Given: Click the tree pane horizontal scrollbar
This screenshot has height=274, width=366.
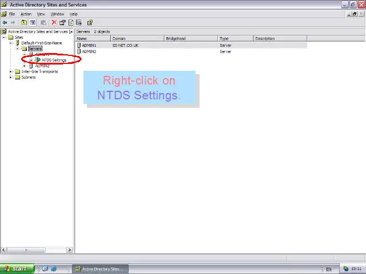Looking at the screenshot, I should (x=37, y=249).
